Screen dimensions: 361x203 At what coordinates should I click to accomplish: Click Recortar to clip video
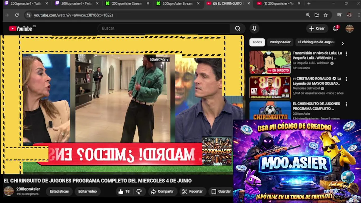point(193,191)
